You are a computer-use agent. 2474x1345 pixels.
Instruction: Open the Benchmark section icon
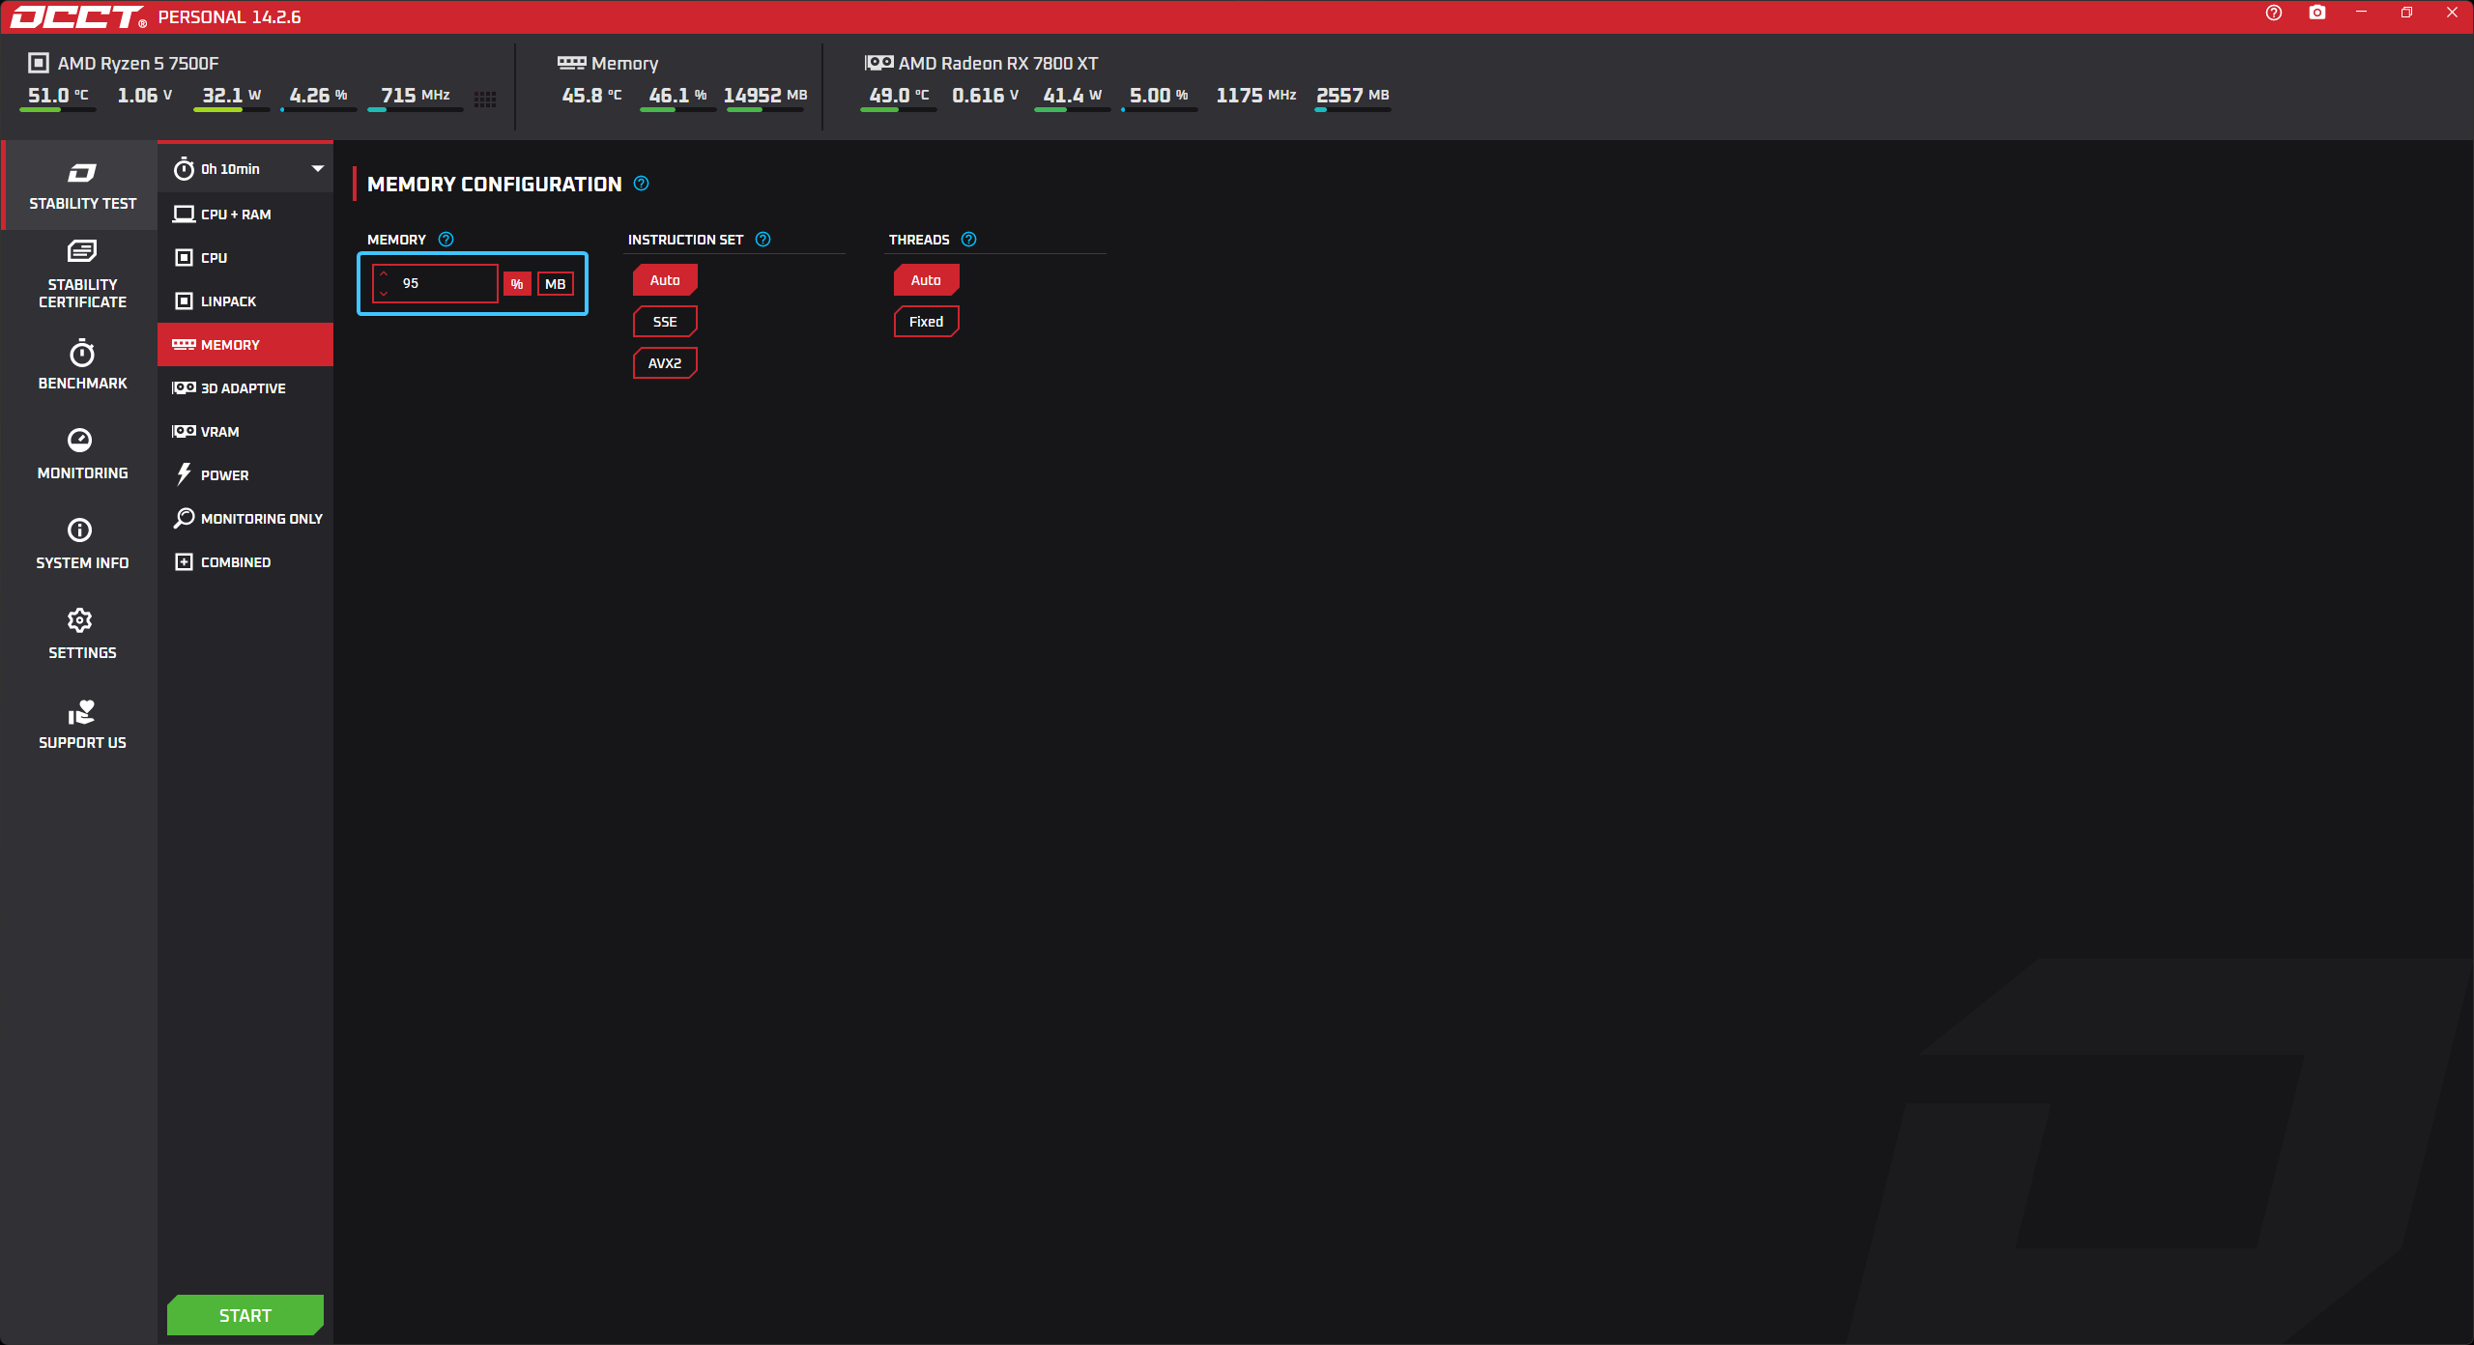[x=81, y=354]
